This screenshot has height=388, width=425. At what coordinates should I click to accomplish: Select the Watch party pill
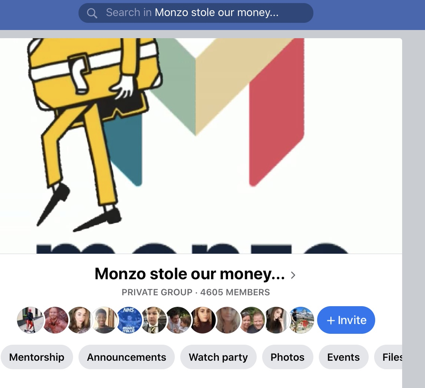218,357
